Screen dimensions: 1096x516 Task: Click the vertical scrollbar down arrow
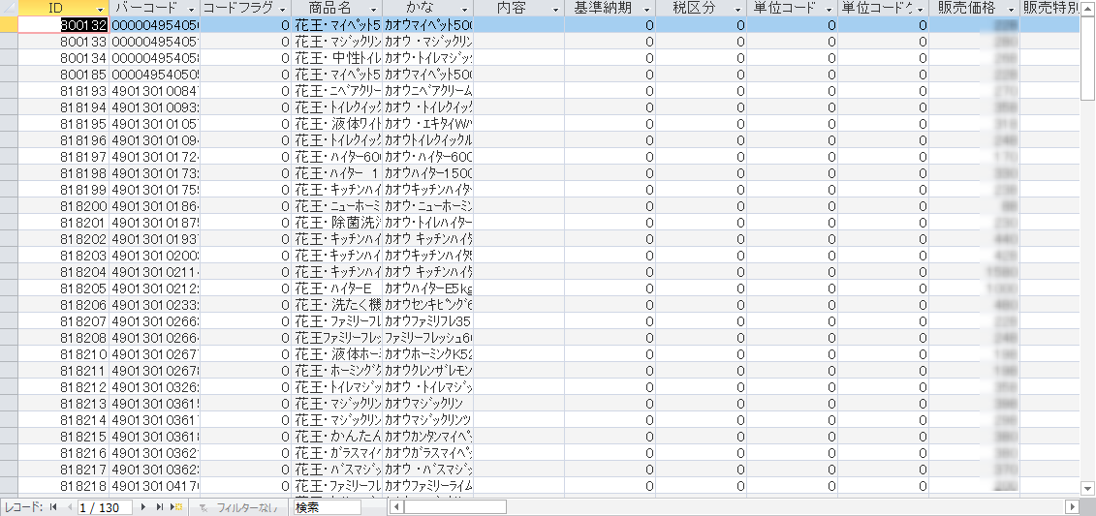click(1088, 487)
